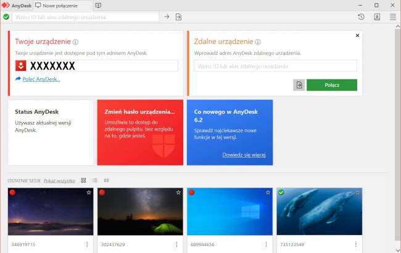
Task: Click the Co nowego w AnyDesk 6.2 tile
Action: coord(229,132)
